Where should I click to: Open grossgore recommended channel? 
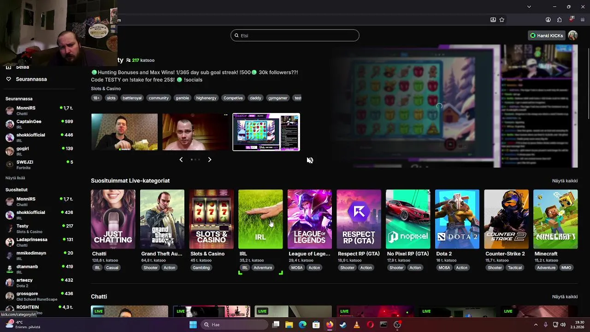pyautogui.click(x=39, y=296)
